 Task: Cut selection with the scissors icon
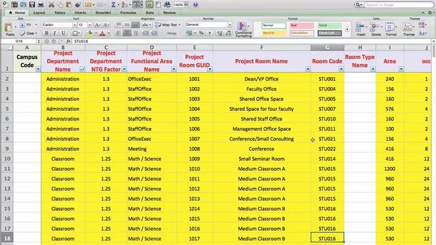coord(51,5)
